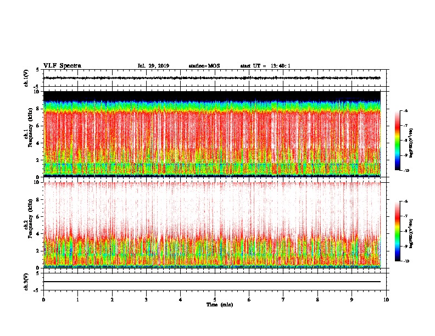This screenshot has width=435, height=336.
Task: Click the "4" kHz tick on ch.1 axis
Action: (38, 143)
